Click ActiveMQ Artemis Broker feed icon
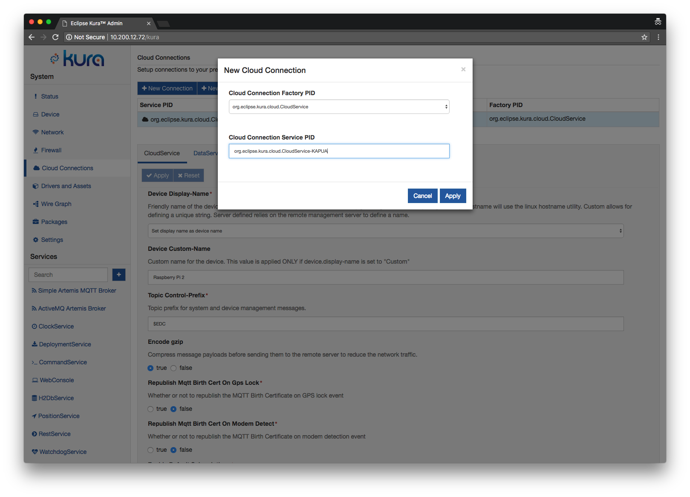The height and width of the screenshot is (497, 690). pyautogui.click(x=34, y=308)
